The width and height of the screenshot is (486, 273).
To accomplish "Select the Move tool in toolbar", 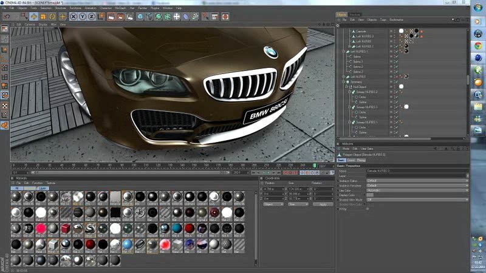I will [33, 16].
